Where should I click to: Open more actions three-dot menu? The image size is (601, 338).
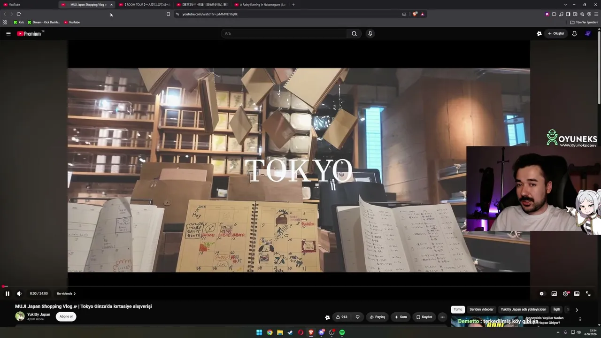point(442,317)
